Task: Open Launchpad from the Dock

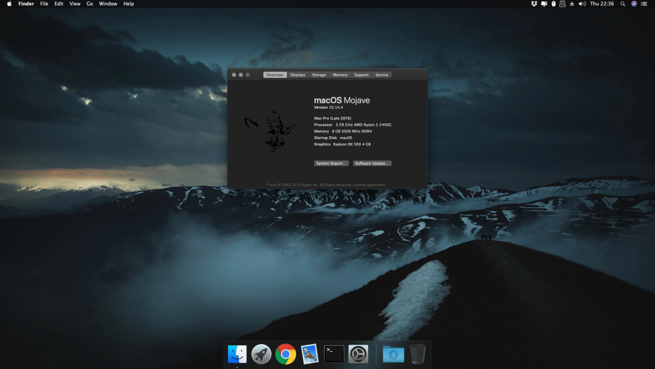Action: pos(261,354)
